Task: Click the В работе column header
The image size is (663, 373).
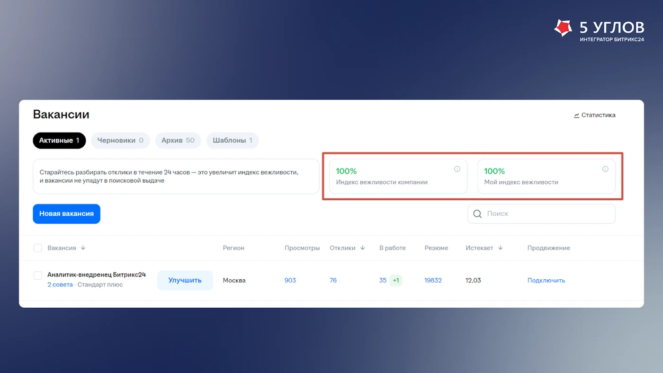Action: tap(393, 248)
